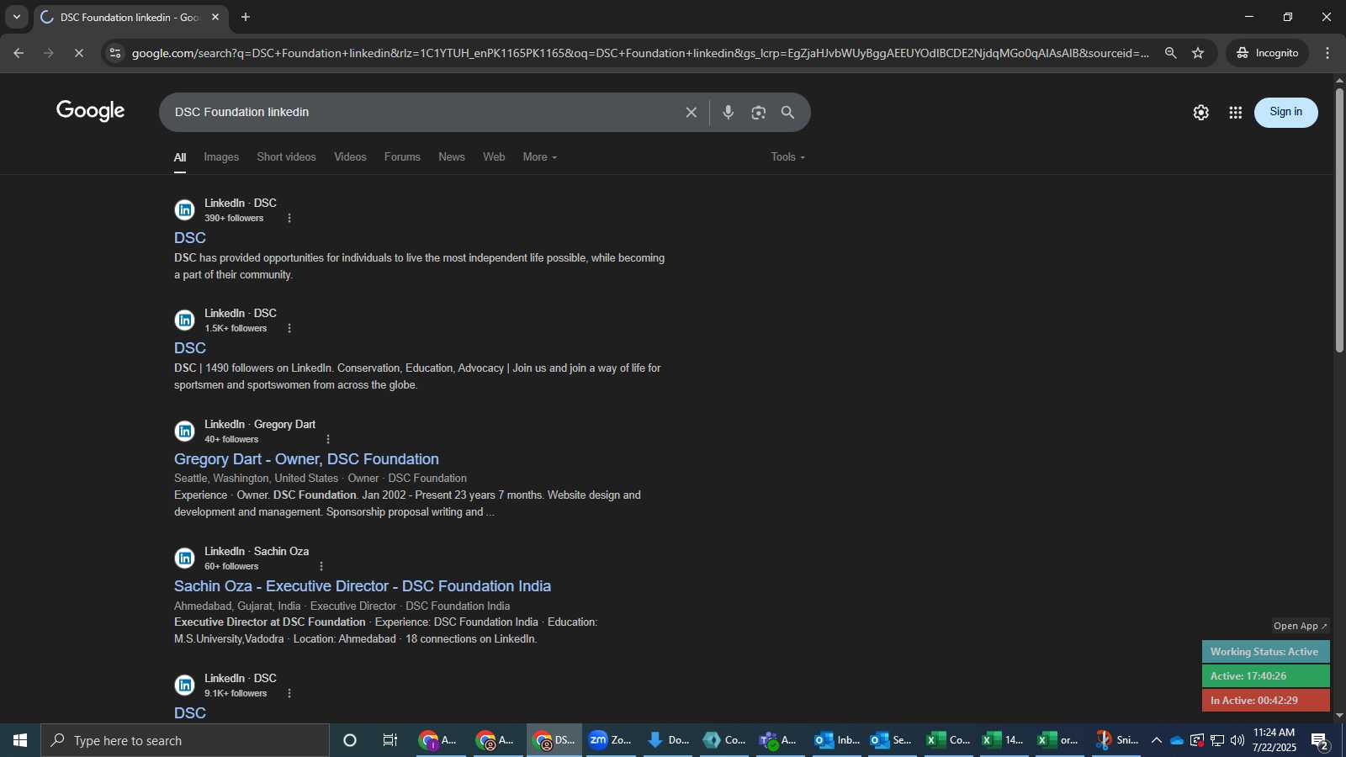Switch to the Short videos tab
Screen dimensions: 1346x757
tap(286, 157)
